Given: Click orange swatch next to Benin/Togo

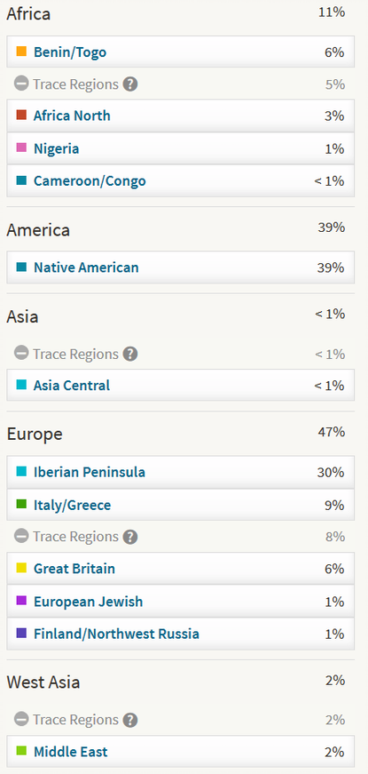Looking at the screenshot, I should (21, 52).
